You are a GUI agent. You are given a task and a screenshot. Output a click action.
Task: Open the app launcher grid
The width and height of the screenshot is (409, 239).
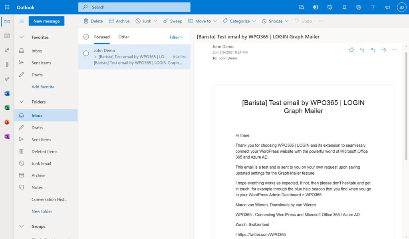(7, 7)
